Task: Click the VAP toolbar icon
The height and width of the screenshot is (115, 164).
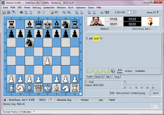Action: pos(56,12)
